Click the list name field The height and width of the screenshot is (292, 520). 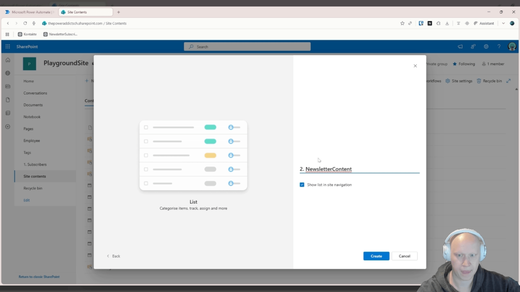[359, 169]
